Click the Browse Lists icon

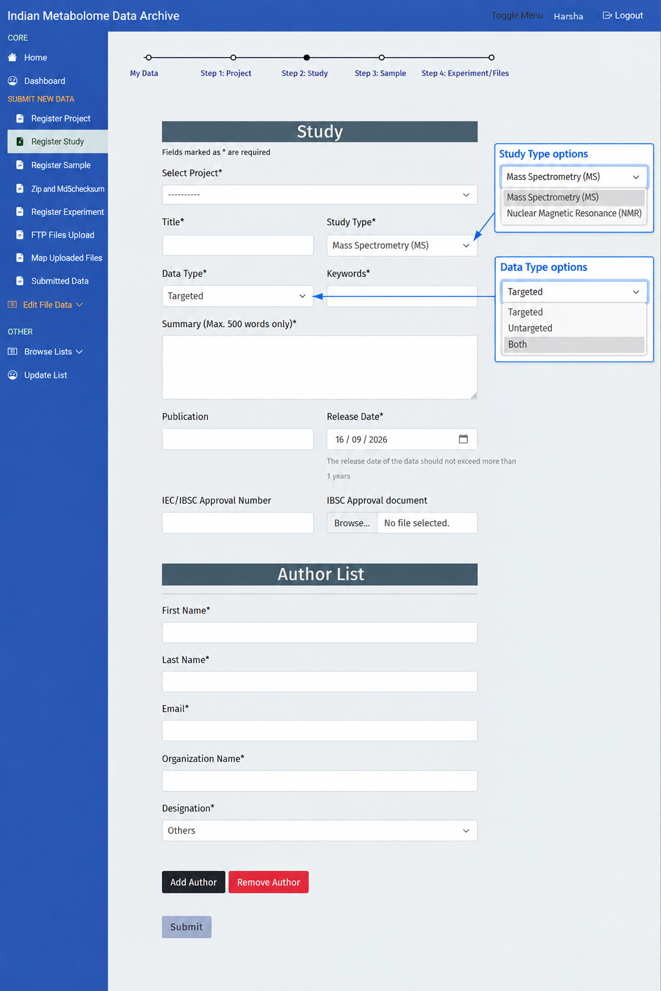click(12, 352)
